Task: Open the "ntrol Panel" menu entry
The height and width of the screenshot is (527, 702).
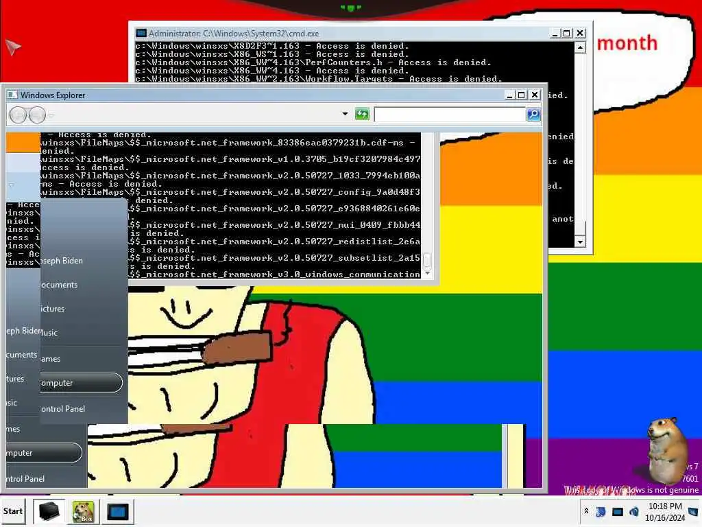Action: pyautogui.click(x=25, y=479)
